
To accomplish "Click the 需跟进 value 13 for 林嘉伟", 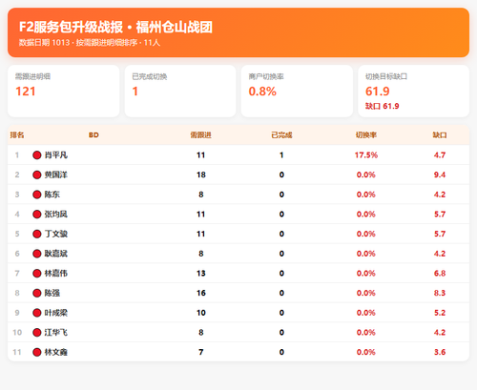I will tap(201, 274).
